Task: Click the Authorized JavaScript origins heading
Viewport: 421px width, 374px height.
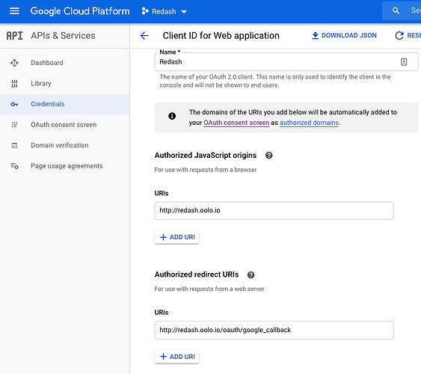Action: (x=206, y=156)
